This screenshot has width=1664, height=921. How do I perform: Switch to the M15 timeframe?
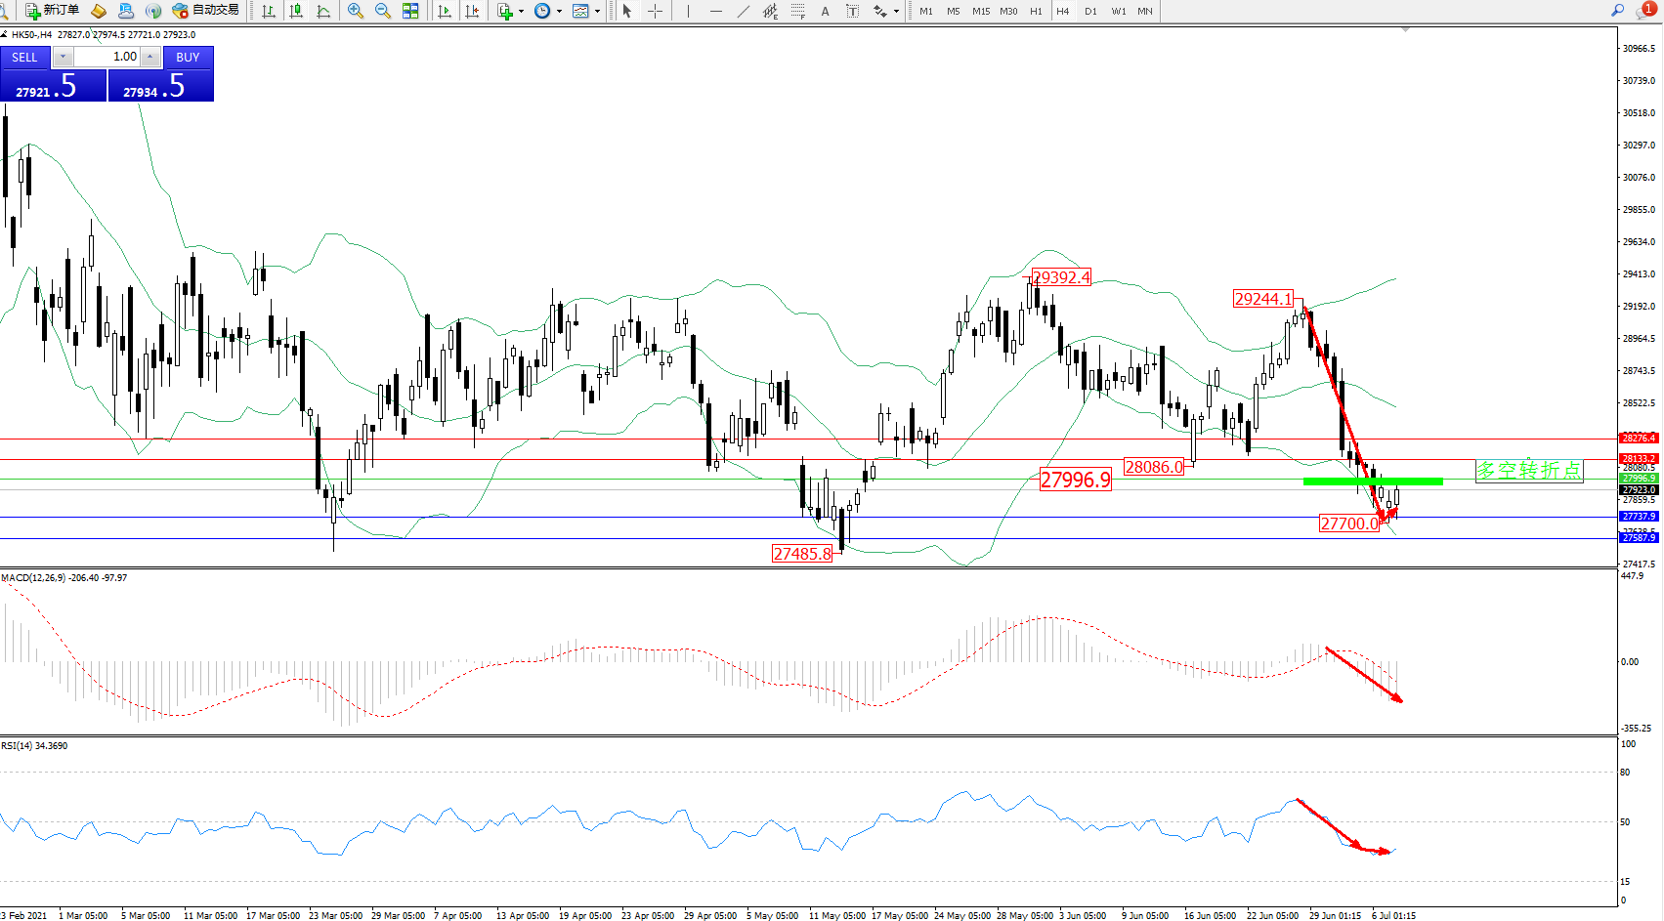point(981,11)
